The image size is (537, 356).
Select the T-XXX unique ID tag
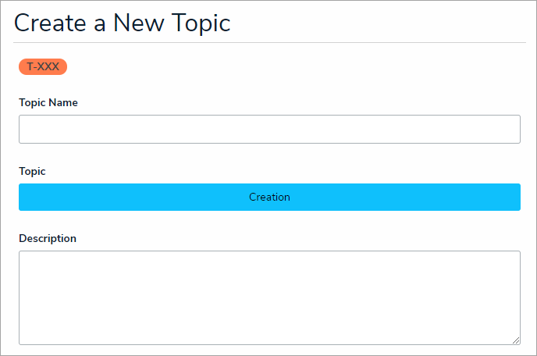tap(43, 67)
